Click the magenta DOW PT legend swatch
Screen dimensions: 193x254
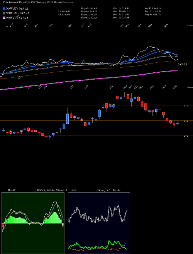(4, 18)
